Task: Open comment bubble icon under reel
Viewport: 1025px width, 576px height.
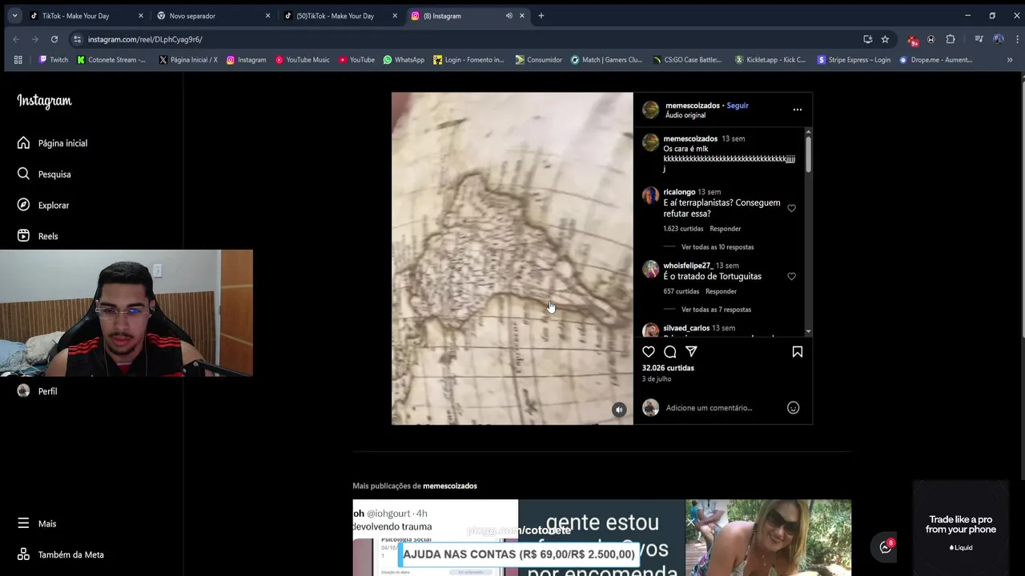Action: tap(670, 352)
